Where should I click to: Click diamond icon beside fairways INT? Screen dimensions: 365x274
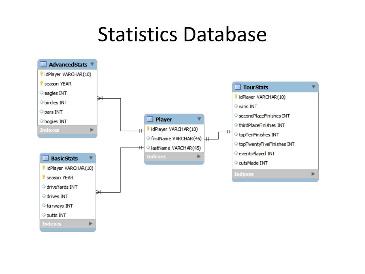click(x=43, y=205)
